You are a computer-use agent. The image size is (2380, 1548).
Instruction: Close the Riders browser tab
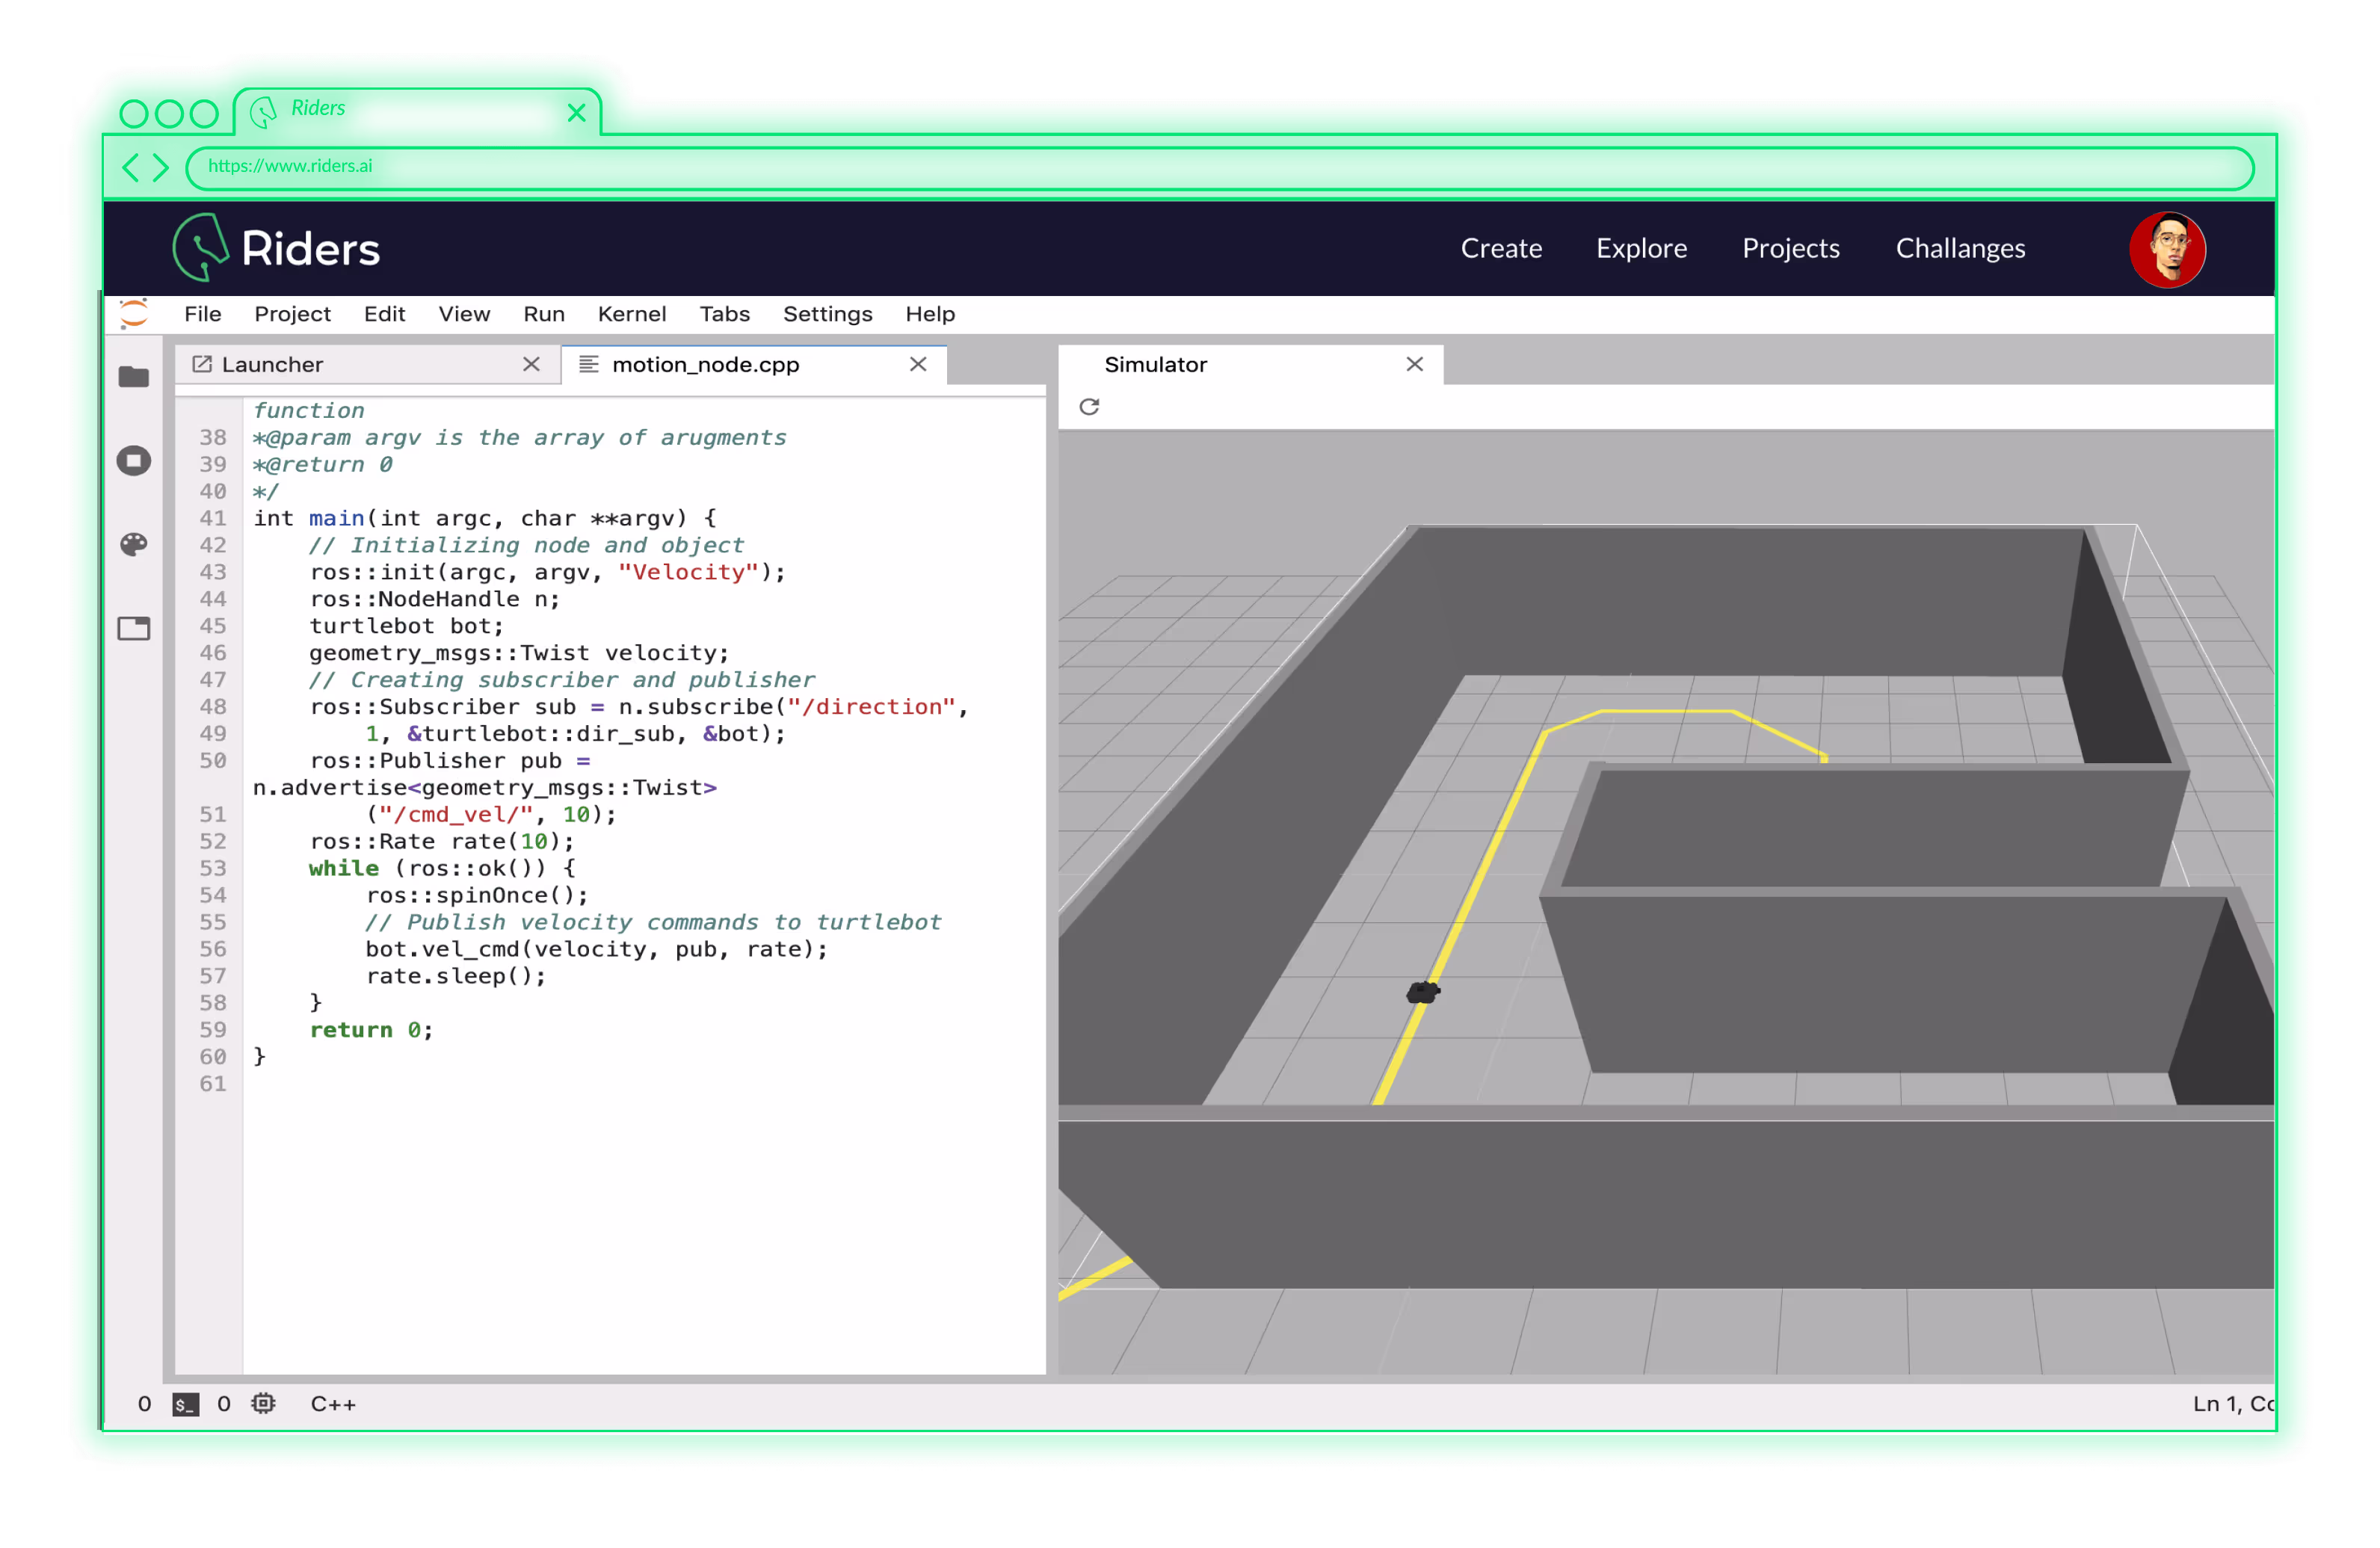(x=576, y=113)
